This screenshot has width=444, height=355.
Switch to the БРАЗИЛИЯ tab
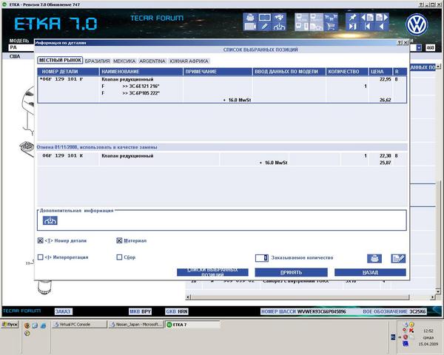pos(97,61)
